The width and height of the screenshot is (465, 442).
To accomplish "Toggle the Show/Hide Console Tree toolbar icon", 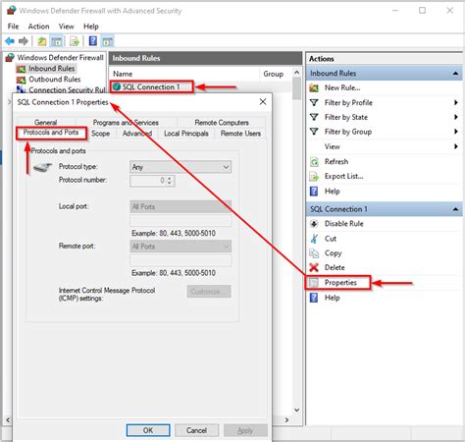I will tap(57, 41).
